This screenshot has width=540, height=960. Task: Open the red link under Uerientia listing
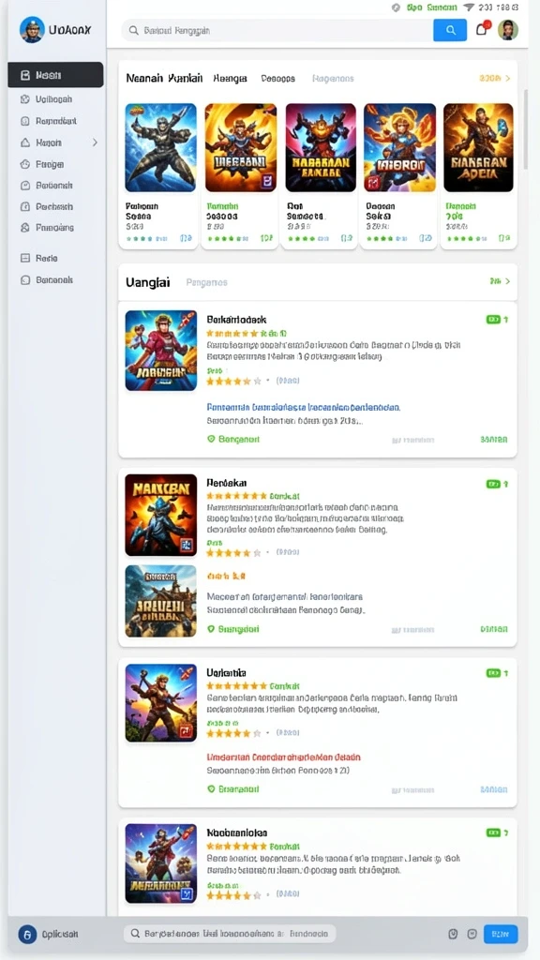tap(283, 757)
